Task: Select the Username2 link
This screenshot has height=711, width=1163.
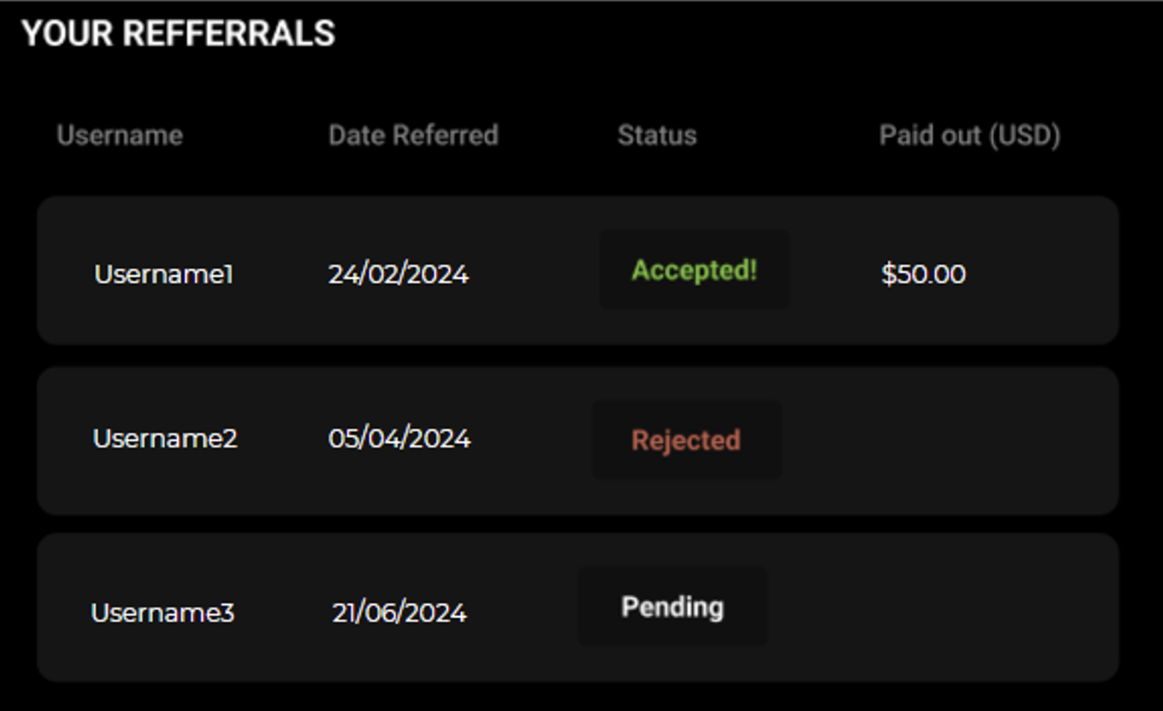Action: 165,439
